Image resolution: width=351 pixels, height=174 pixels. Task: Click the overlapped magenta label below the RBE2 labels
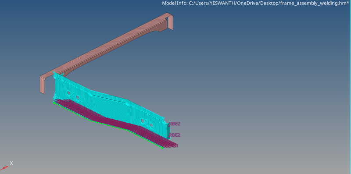171,146
